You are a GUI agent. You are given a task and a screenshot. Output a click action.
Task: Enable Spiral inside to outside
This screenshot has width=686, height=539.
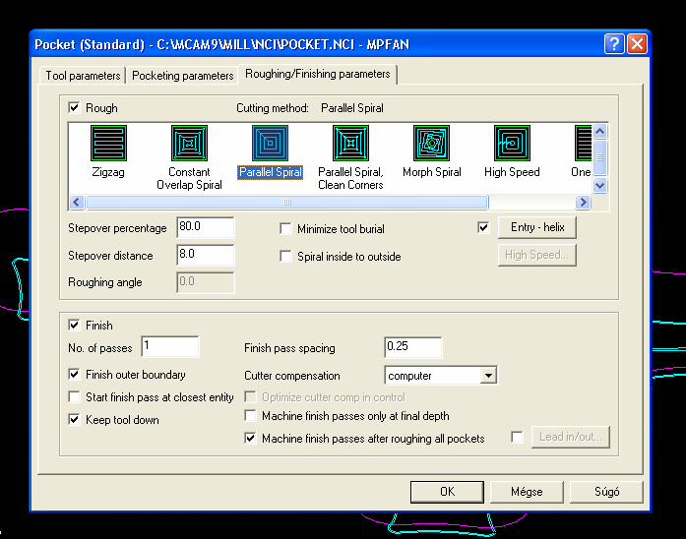point(285,256)
